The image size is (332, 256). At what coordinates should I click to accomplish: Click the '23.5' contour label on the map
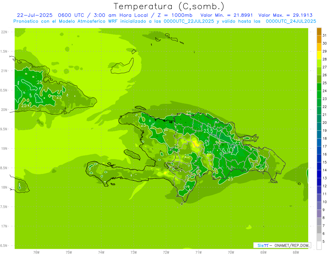click(x=208, y=131)
